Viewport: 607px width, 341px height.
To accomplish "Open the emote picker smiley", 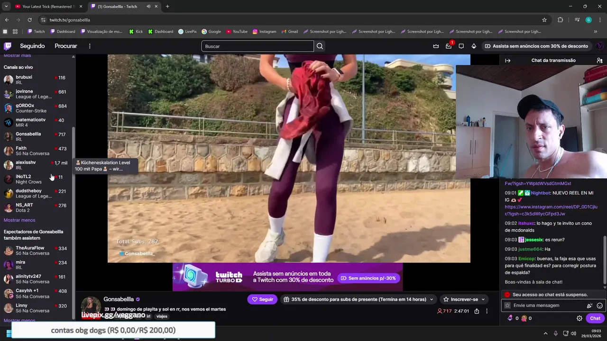I will tap(599, 305).
